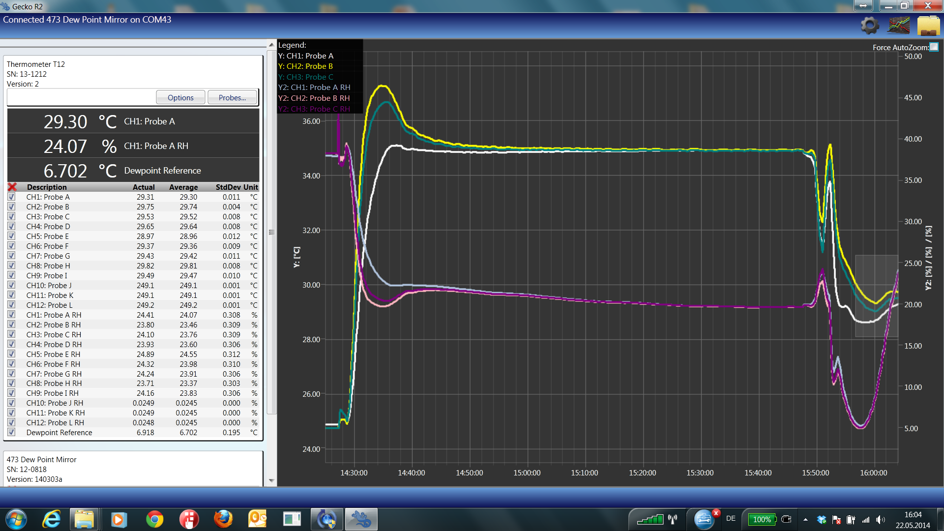944x531 pixels.
Task: Uncheck CH1: Probe A checkbox
Action: [12, 197]
